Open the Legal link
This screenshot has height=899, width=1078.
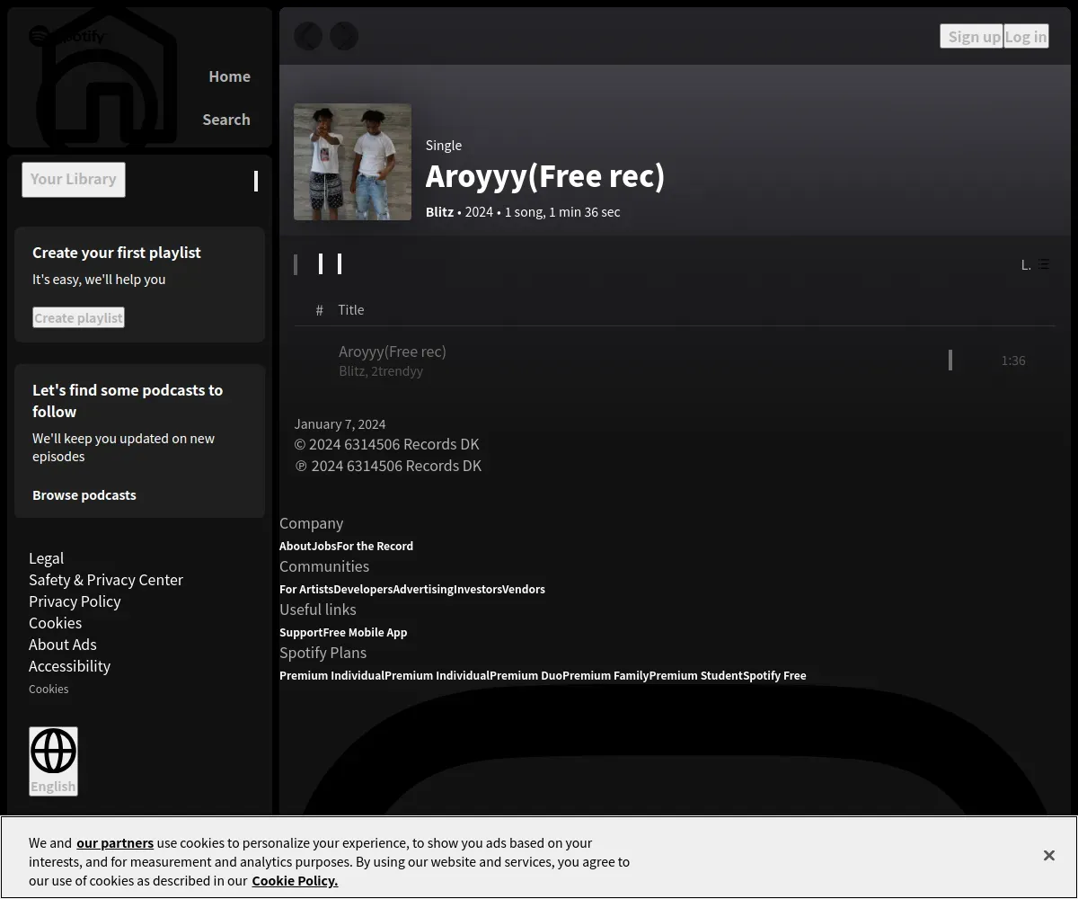(46, 558)
